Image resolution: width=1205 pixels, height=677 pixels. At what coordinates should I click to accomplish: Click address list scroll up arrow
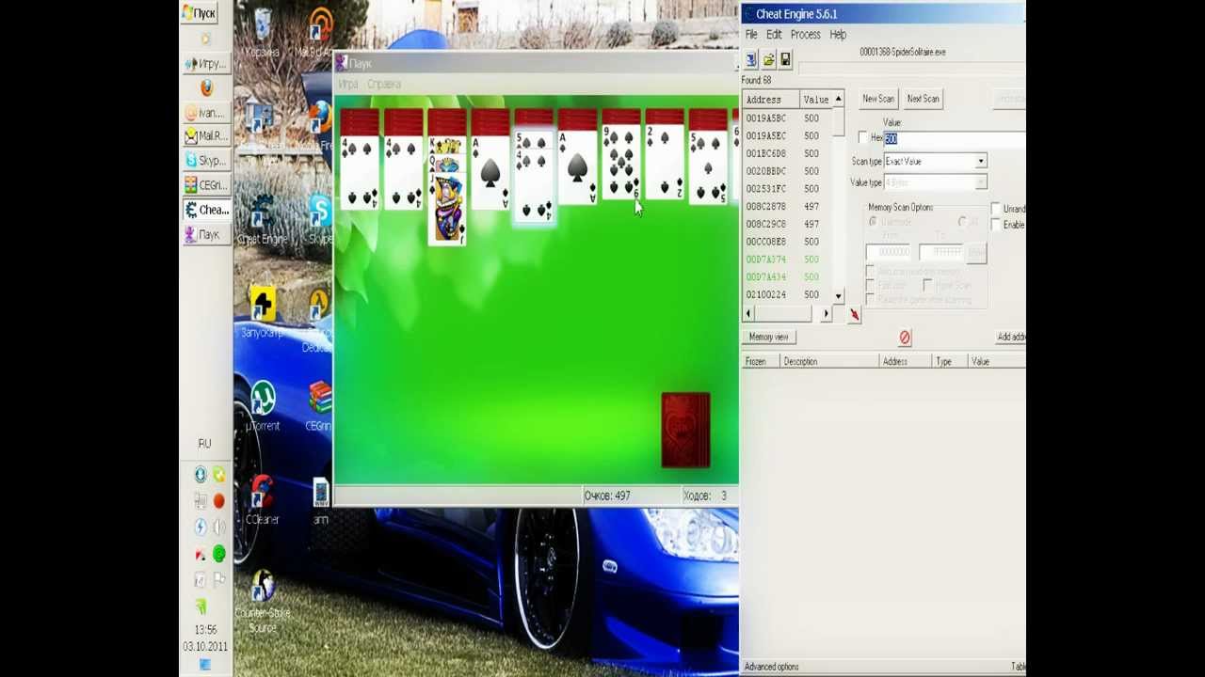point(838,99)
